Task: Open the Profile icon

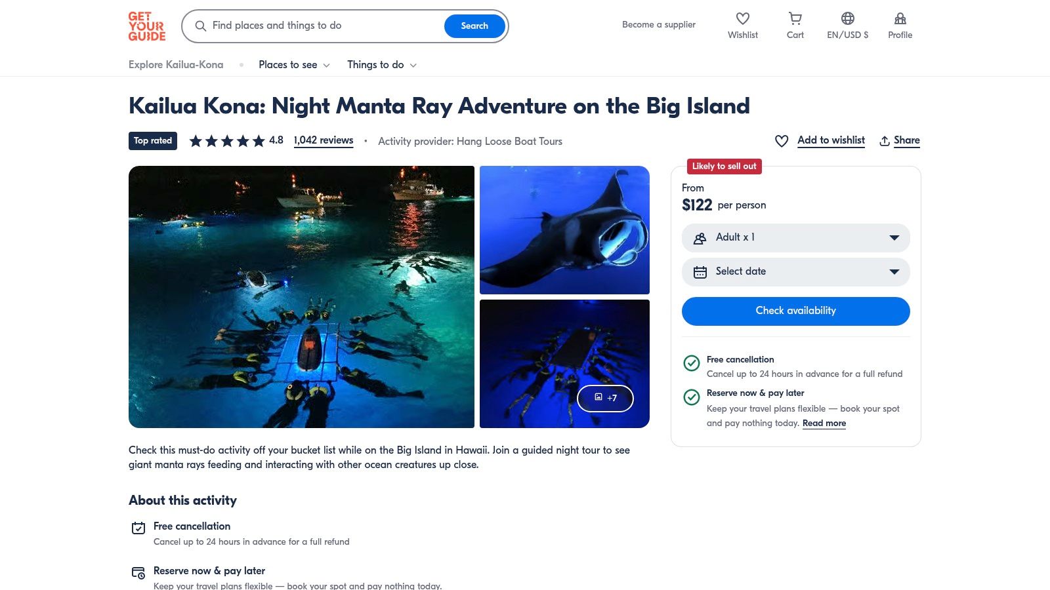Action: (900, 19)
